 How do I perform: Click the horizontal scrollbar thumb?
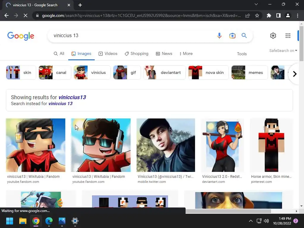[x=228, y=211]
